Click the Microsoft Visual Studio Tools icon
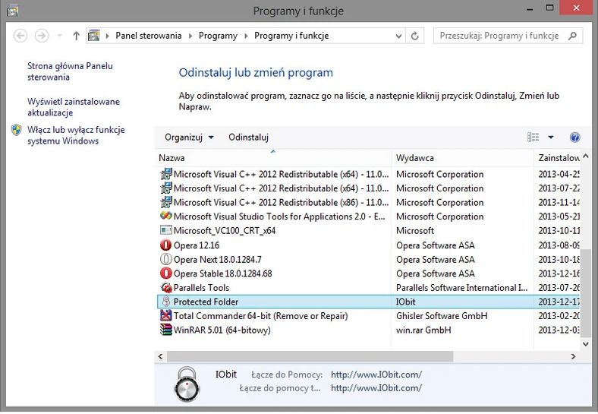 point(166,216)
